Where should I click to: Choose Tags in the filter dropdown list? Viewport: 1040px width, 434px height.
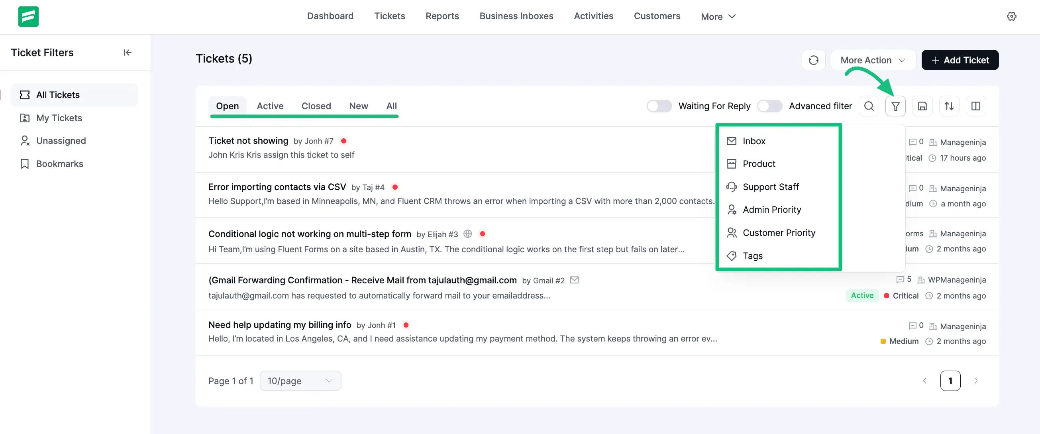tap(753, 255)
